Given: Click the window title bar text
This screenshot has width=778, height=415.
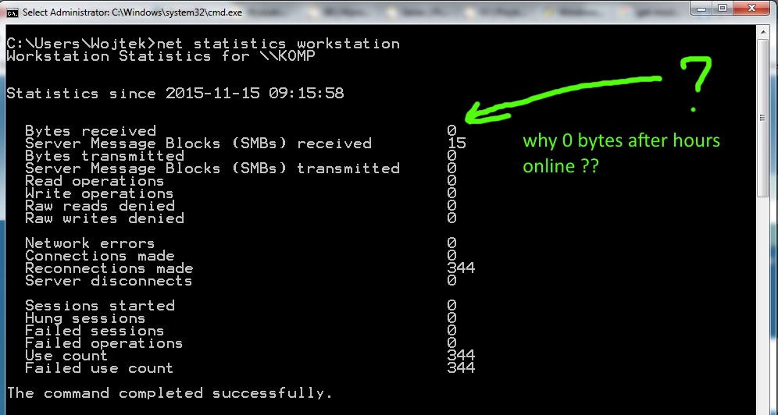Looking at the screenshot, I should pos(133,12).
